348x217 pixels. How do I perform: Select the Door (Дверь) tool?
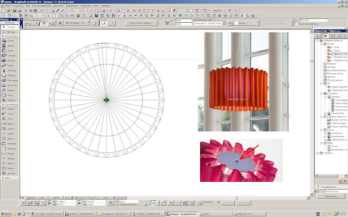click(9, 46)
